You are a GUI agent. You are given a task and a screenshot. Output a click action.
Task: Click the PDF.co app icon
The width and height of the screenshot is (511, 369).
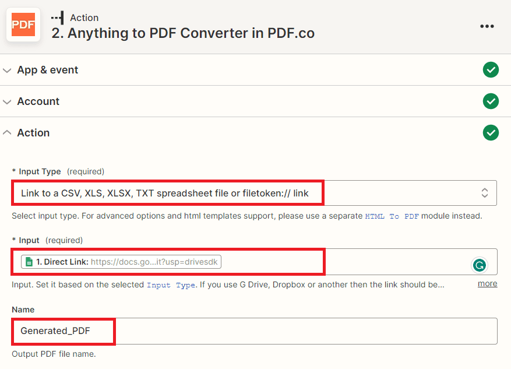[23, 24]
